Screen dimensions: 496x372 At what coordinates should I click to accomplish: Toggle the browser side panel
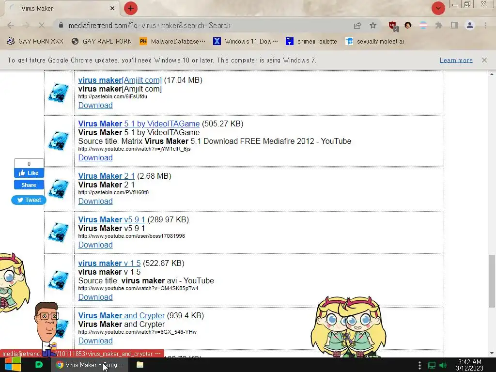[454, 25]
